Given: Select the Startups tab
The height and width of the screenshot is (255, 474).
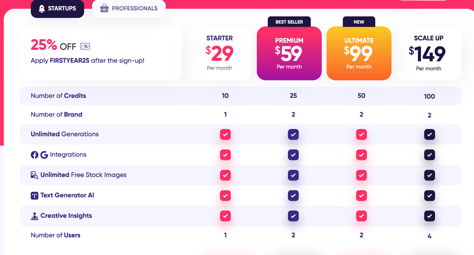Looking at the screenshot, I should coord(57,9).
